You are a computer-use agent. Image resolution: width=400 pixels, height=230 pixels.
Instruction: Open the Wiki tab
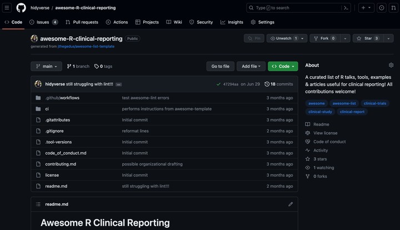(x=174, y=22)
